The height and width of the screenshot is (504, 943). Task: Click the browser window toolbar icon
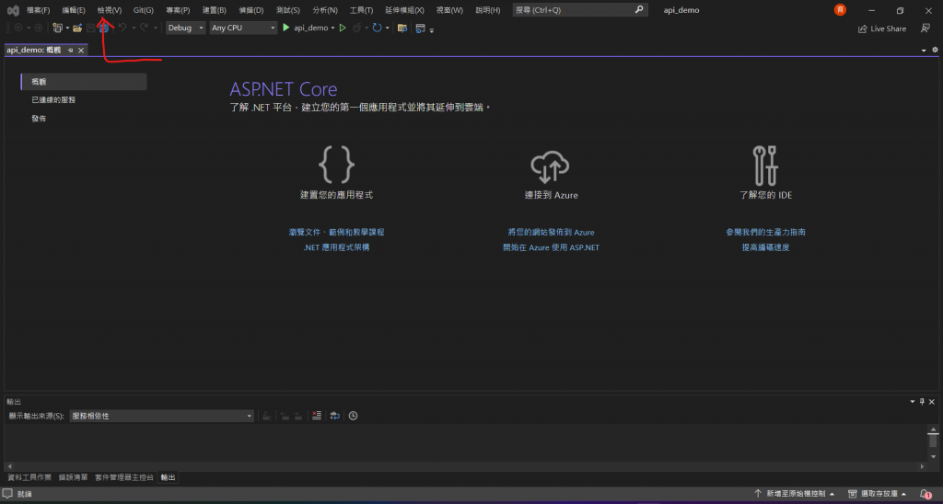click(420, 28)
